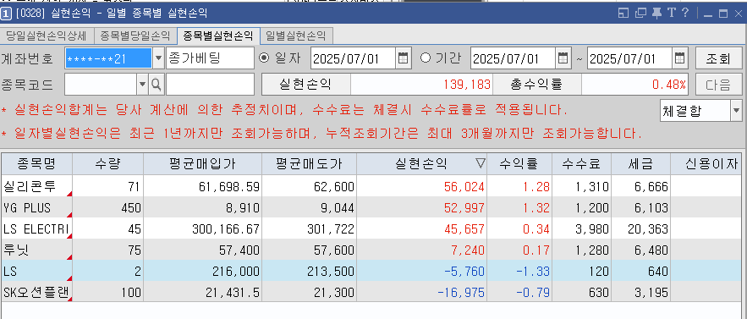The image size is (747, 319).
Task: Select the 기간 radio button
Action: pyautogui.click(x=426, y=58)
